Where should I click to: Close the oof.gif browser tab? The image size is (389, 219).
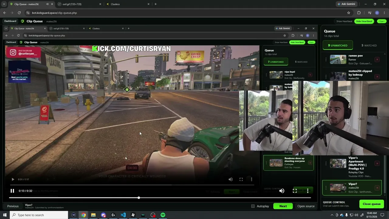click(x=100, y=4)
